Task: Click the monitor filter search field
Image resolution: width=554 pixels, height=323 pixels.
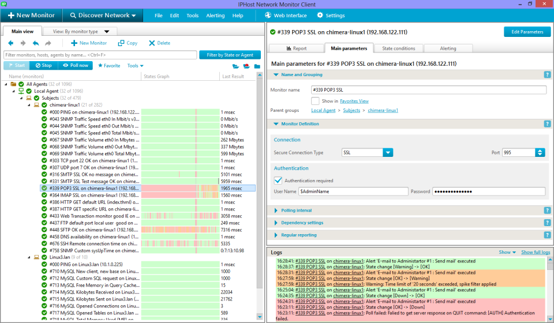Action: click(x=100, y=55)
